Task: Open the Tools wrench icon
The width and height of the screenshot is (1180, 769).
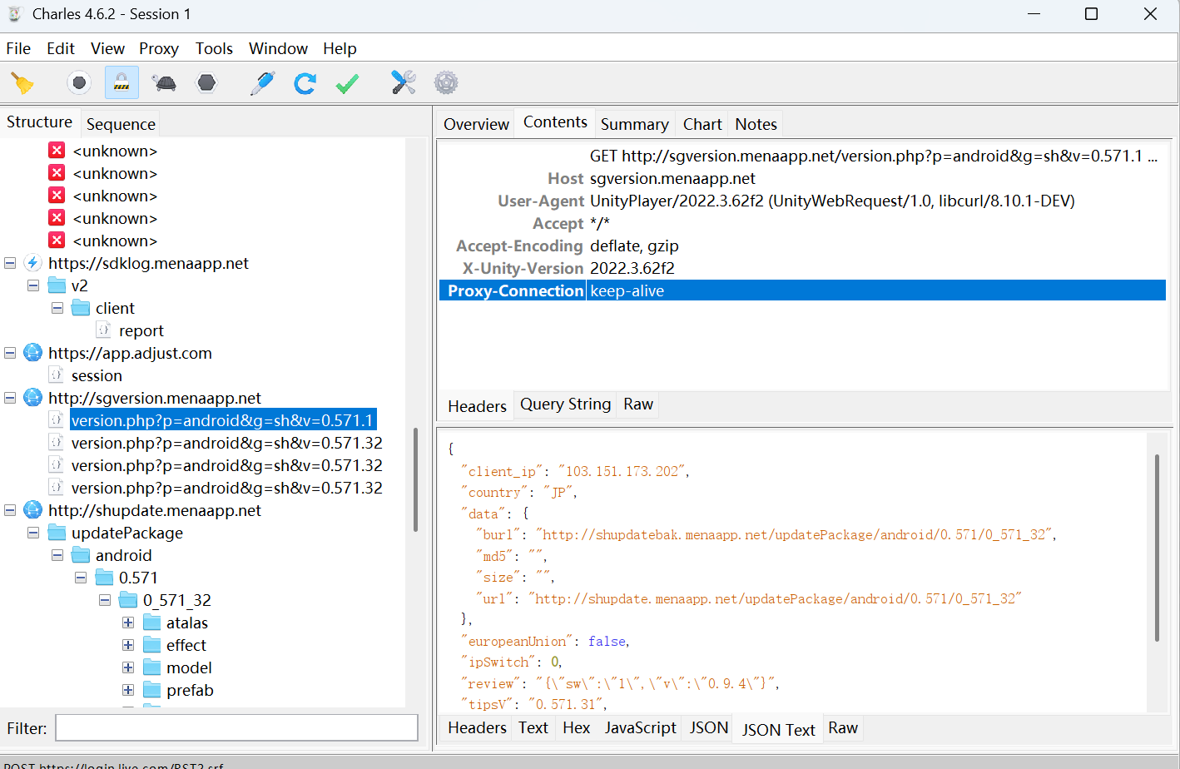Action: coord(404,83)
